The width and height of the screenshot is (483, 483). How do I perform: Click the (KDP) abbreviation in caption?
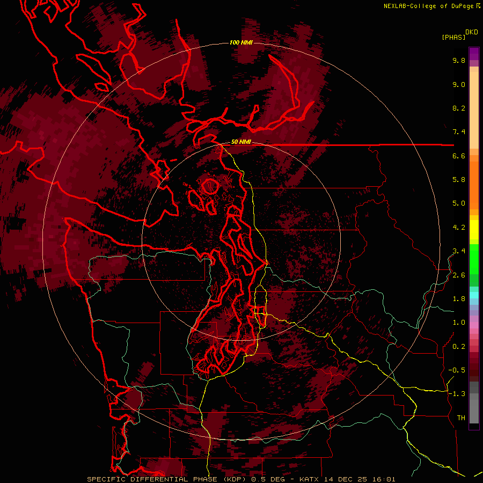(235, 479)
